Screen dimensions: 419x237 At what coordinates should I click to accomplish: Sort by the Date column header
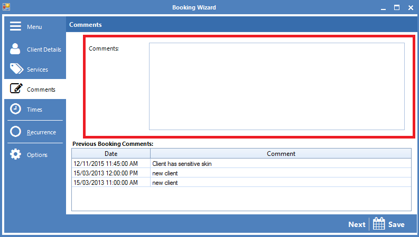(x=111, y=154)
